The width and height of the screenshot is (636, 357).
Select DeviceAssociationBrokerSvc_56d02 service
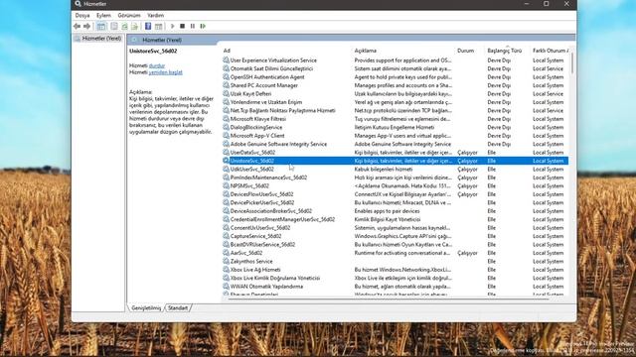tap(271, 211)
